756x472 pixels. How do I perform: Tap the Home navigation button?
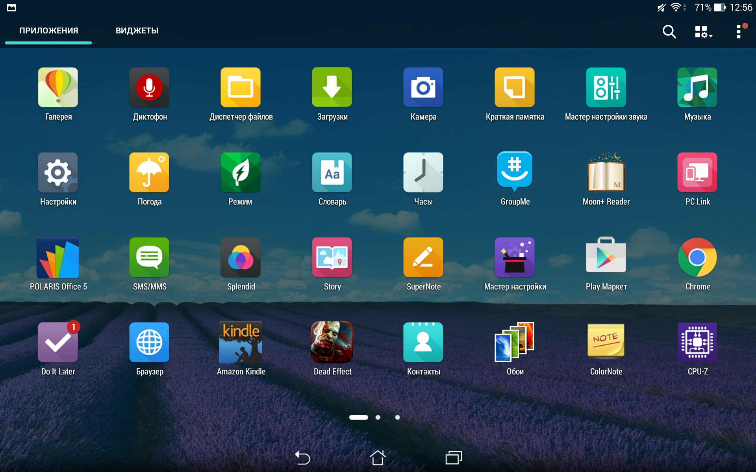point(378,457)
